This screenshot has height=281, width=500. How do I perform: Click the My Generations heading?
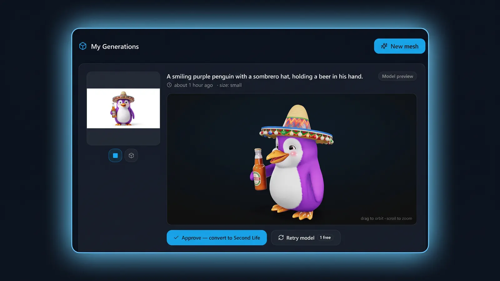[x=115, y=47]
